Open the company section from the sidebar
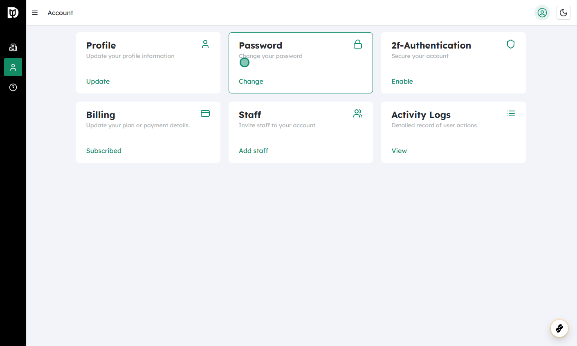 (13, 47)
